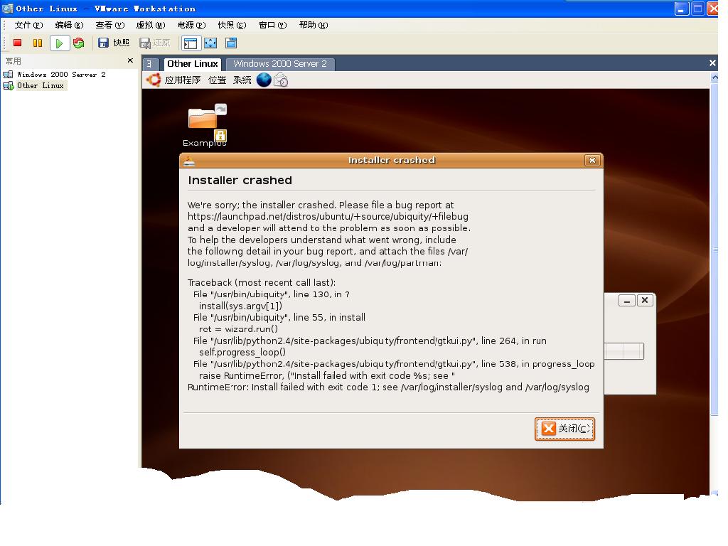Click the Installer crashed dialog title bar
This screenshot has height=546, width=728.
tap(392, 160)
